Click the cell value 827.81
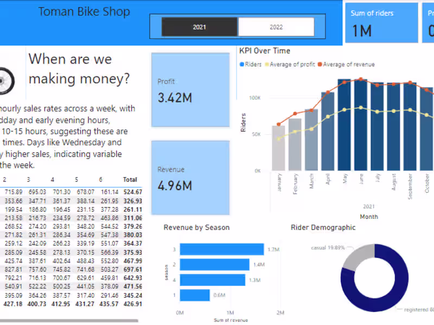Image resolution: width=434 pixels, height=325 pixels. (14, 269)
